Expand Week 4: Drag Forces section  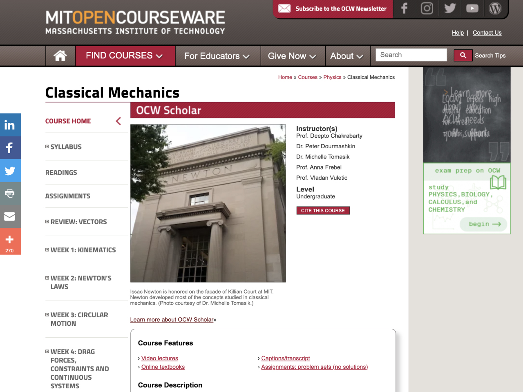point(47,352)
